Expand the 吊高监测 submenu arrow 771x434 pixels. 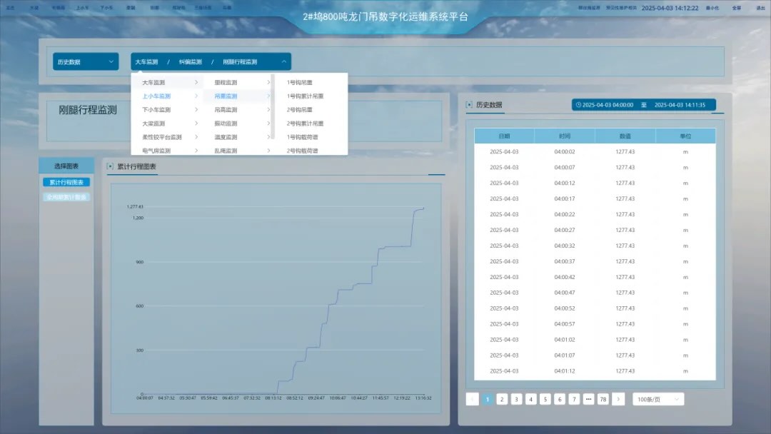coord(268,110)
